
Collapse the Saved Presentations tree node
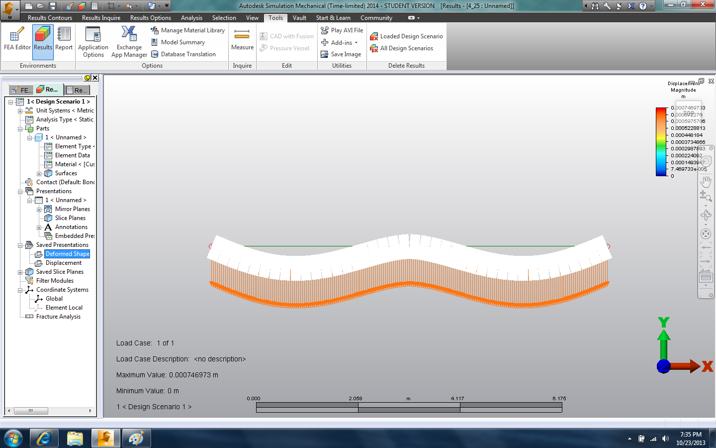pyautogui.click(x=20, y=245)
